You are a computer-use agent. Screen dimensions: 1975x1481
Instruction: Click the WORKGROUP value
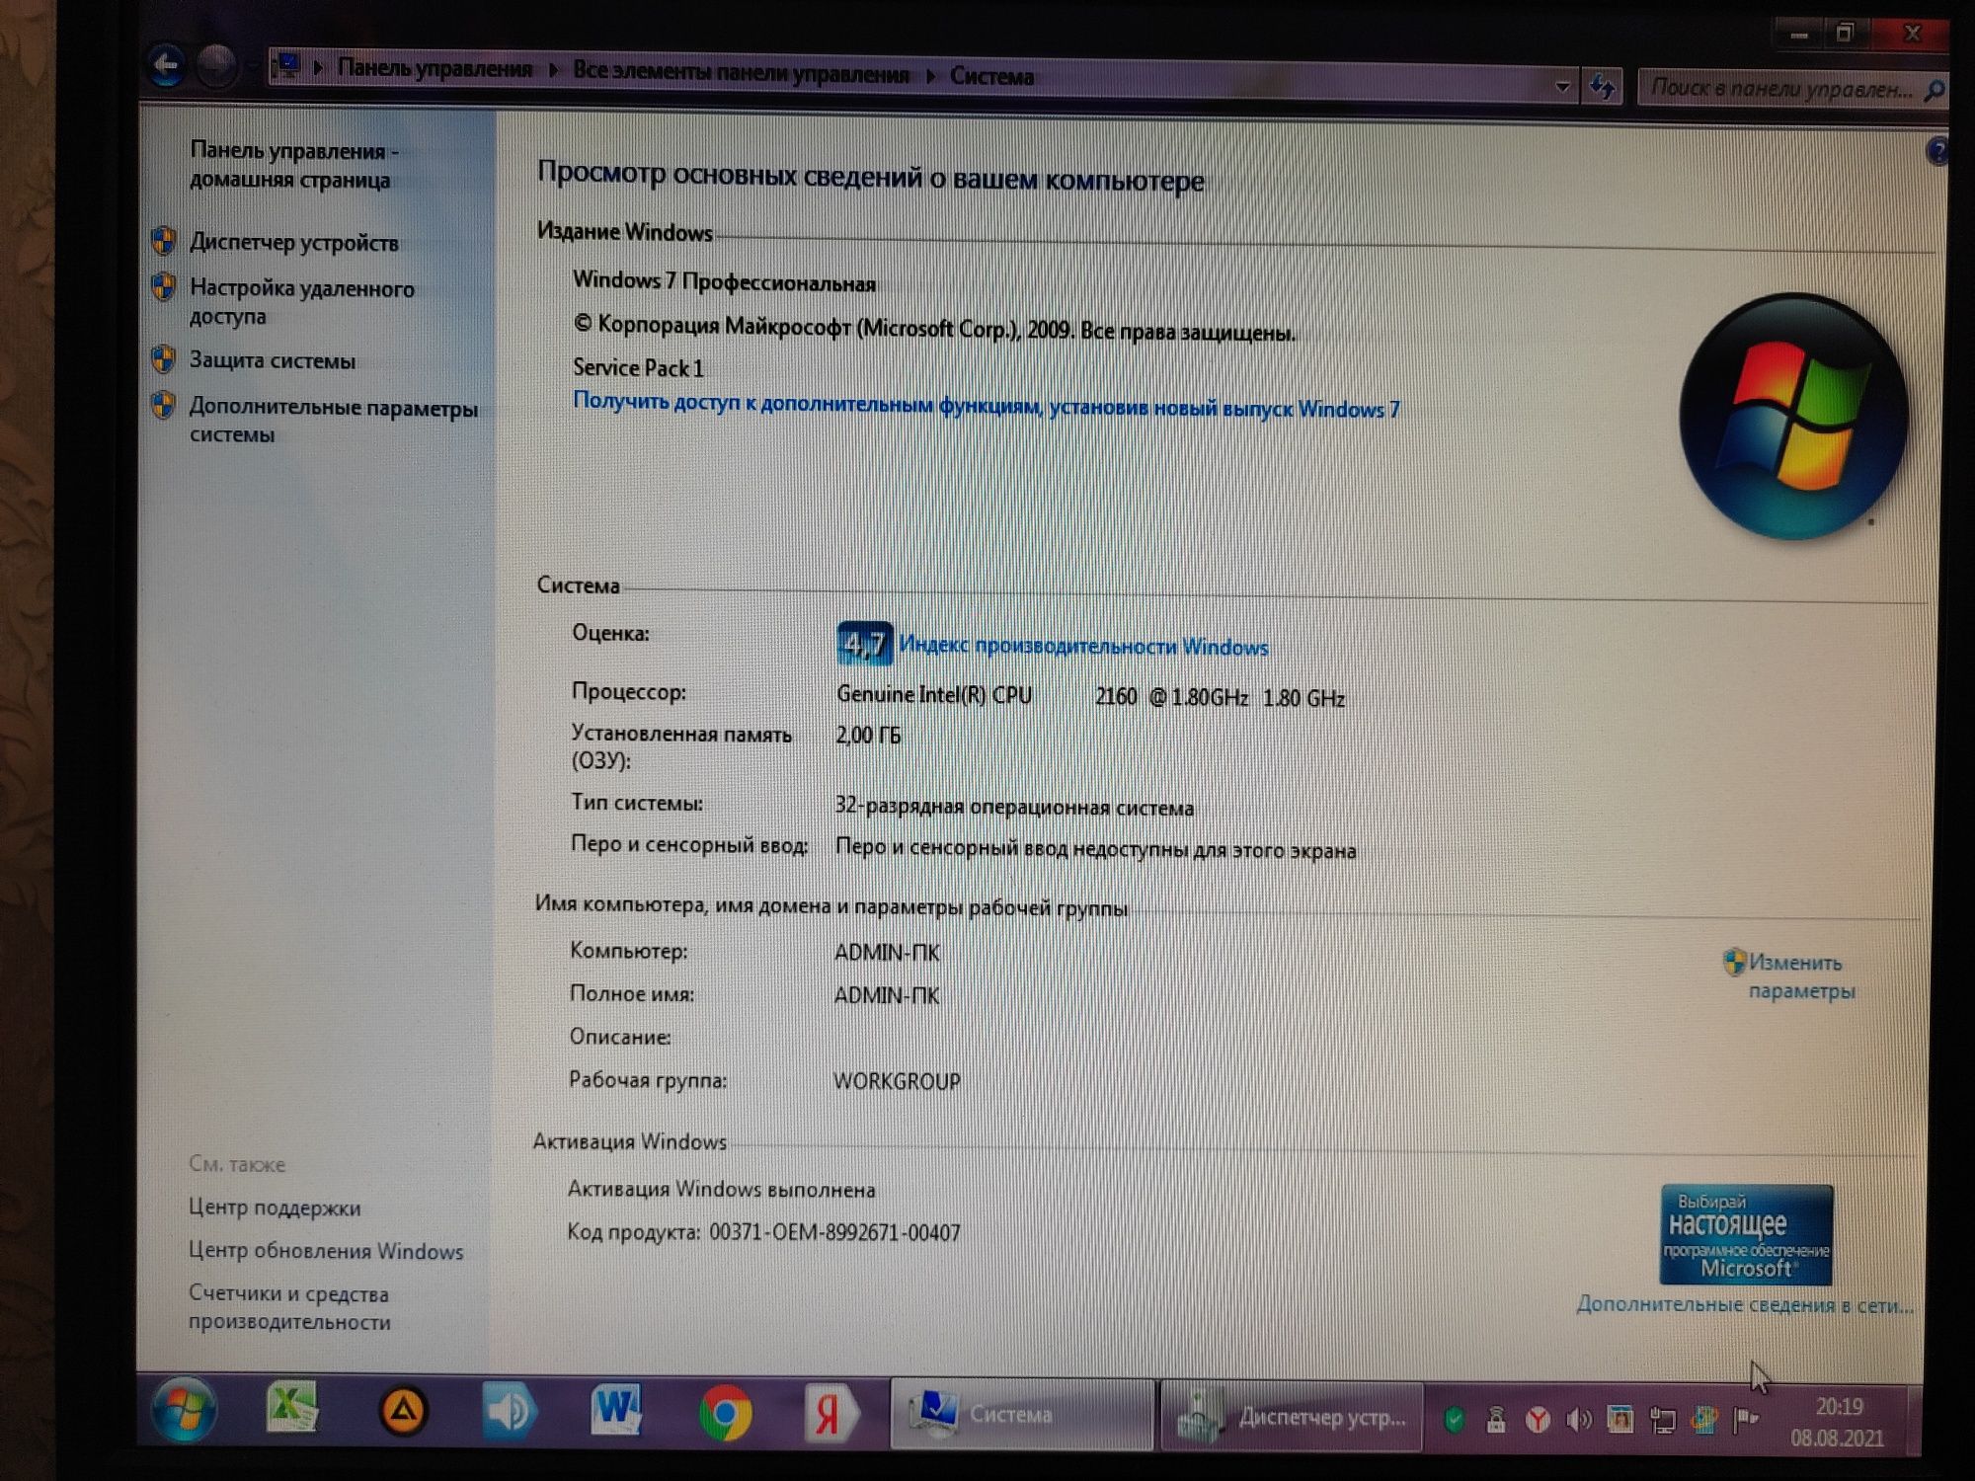897,1081
